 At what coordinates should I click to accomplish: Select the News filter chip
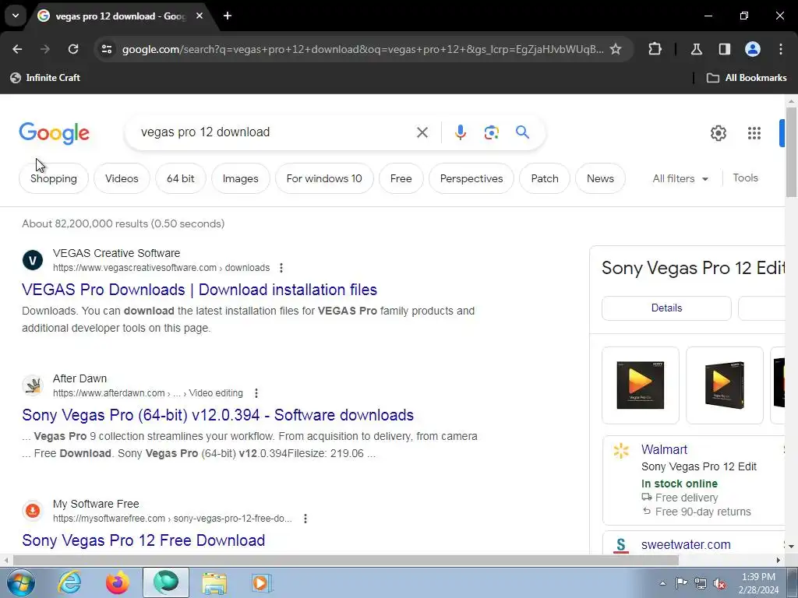(x=600, y=178)
